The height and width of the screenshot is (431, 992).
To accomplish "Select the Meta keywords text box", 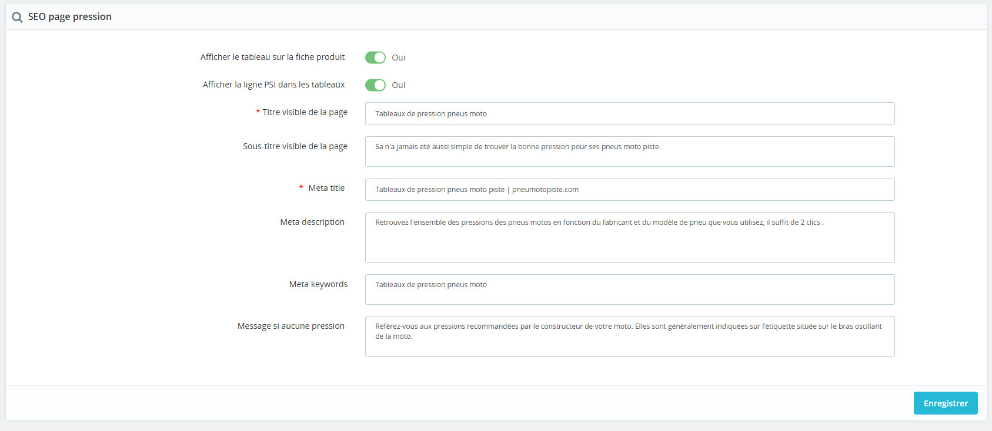I will pos(629,289).
